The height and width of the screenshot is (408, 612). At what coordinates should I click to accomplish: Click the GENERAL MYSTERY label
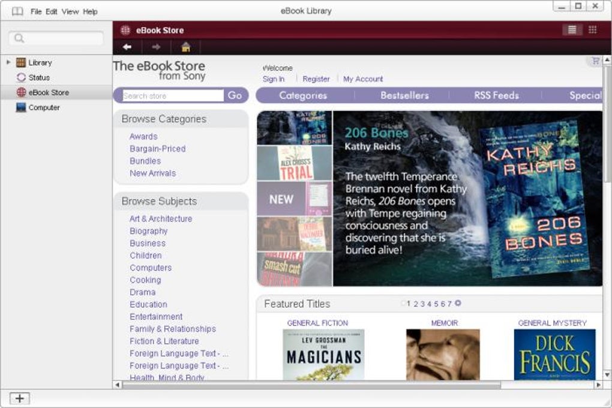pyautogui.click(x=552, y=323)
